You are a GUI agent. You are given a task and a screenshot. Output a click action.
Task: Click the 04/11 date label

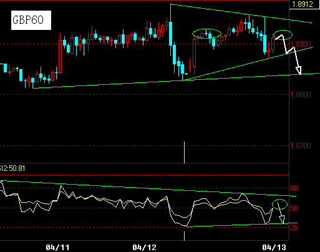[x=57, y=248]
